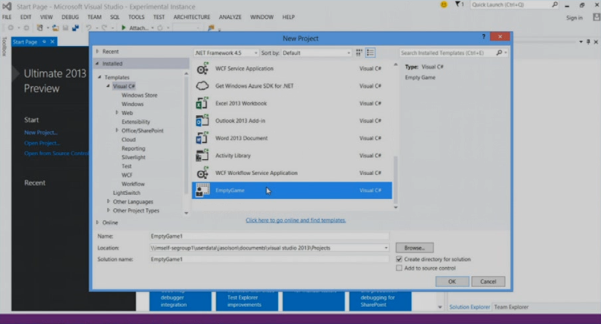Open the ARCHITECTURE menu
The width and height of the screenshot is (601, 324).
[x=192, y=17]
